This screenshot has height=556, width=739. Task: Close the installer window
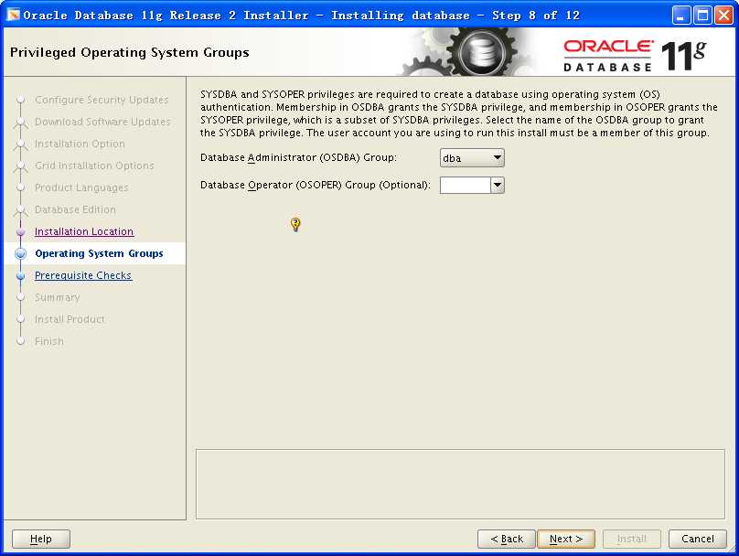[x=723, y=15]
